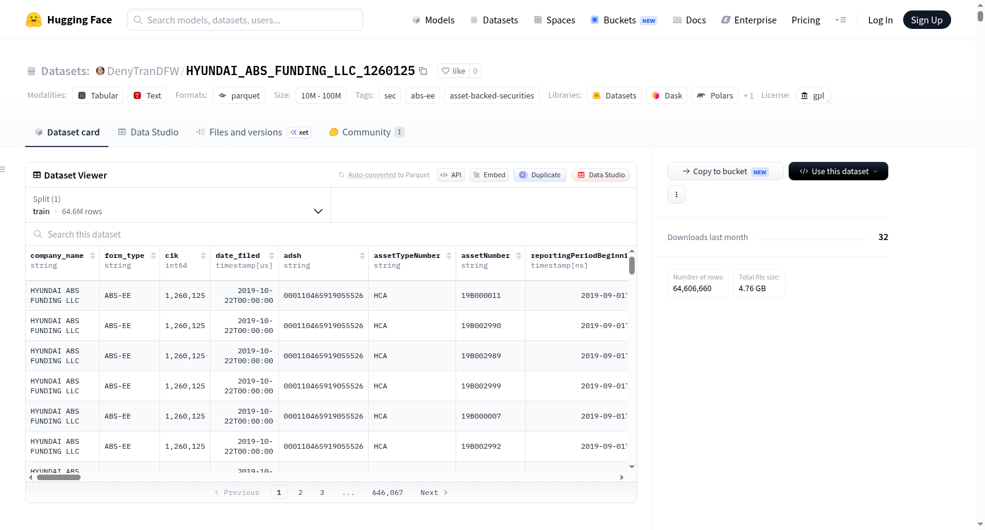The image size is (985, 530).
Task: Sort the adsh column
Action: pyautogui.click(x=362, y=255)
